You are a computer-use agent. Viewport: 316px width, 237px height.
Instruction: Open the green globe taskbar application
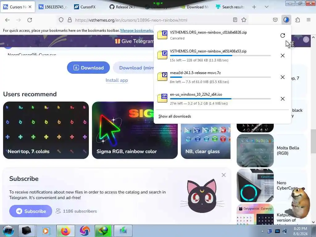coord(103,231)
